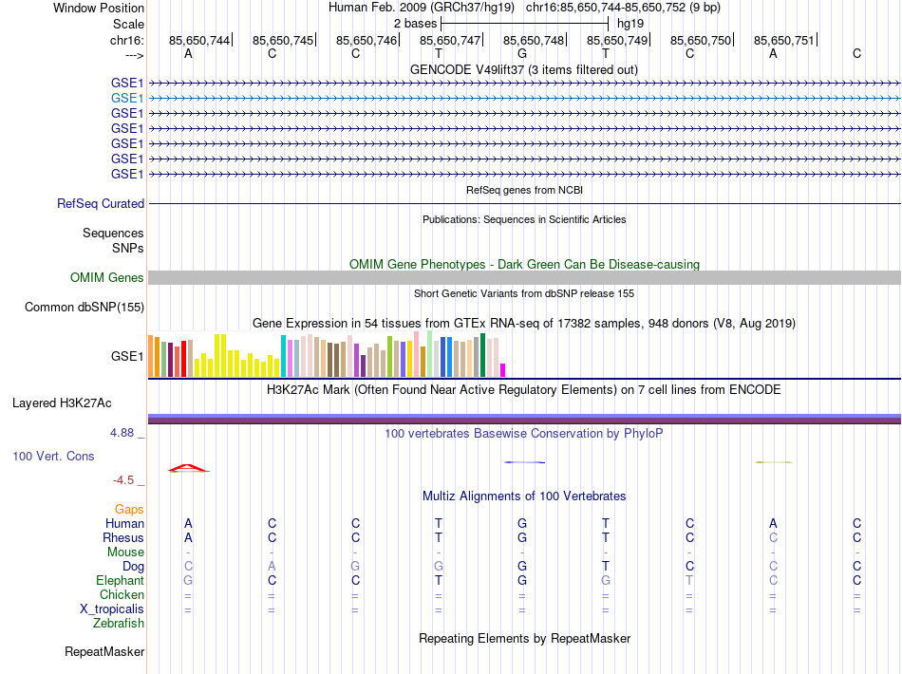Click the Multiz Alignments of 100 Vertebrates title
The width and height of the screenshot is (902, 674).
click(x=523, y=496)
